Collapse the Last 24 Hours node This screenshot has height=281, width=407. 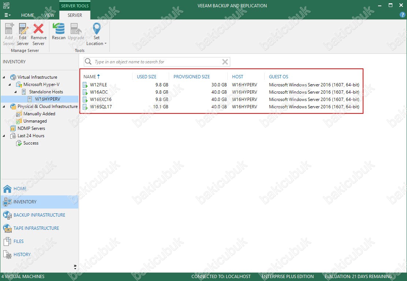(4, 136)
